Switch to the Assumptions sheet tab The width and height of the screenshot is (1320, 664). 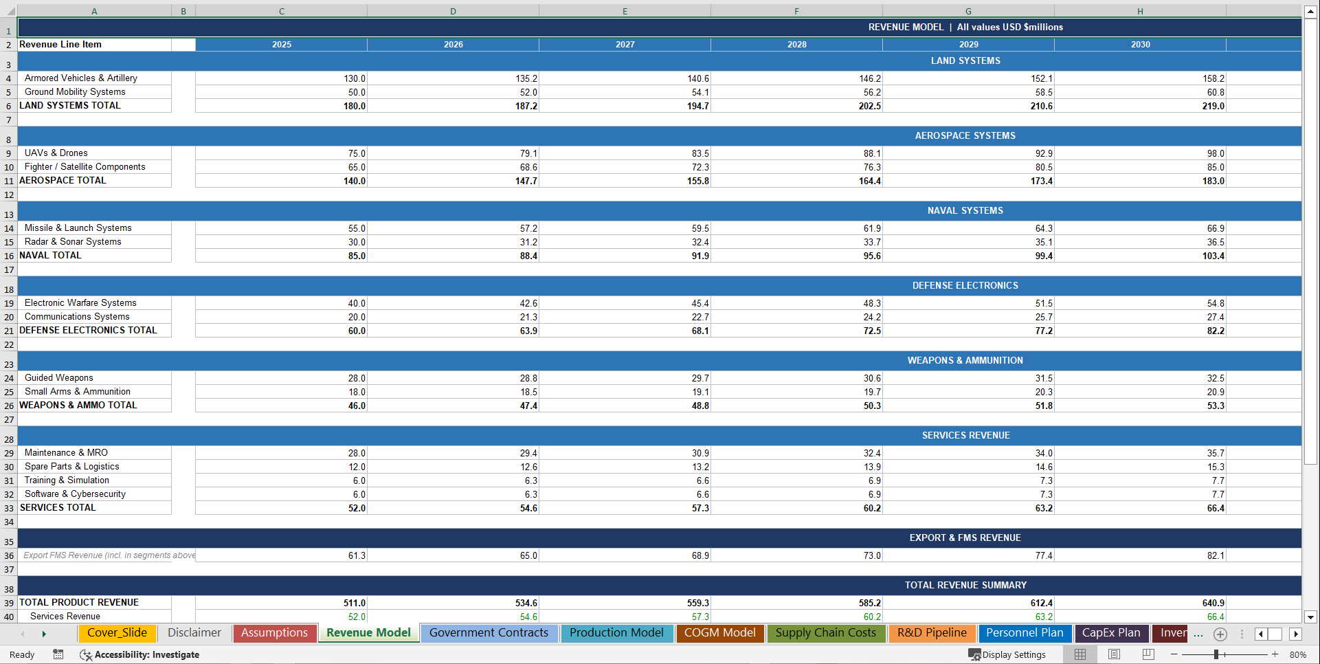click(274, 633)
